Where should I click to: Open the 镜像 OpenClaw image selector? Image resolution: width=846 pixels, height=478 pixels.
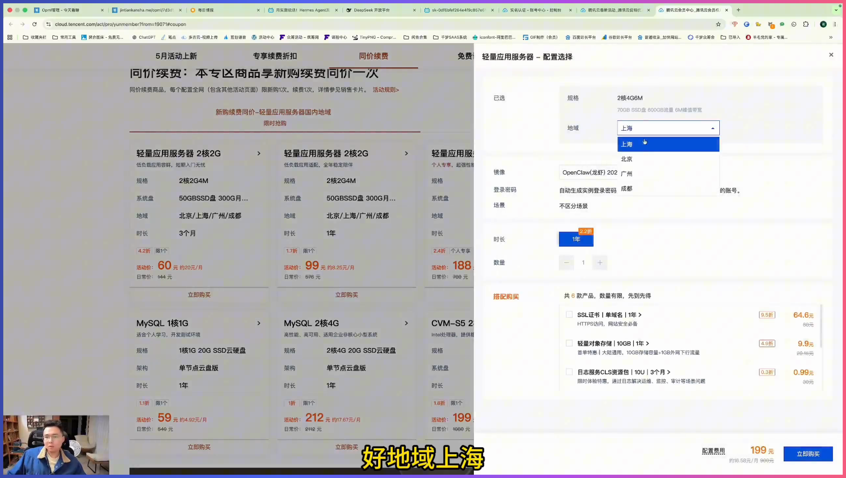[588, 172]
